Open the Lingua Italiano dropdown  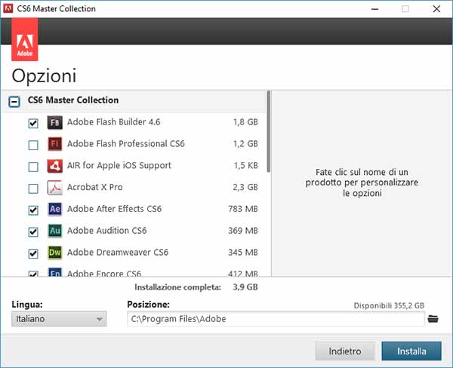tap(59, 319)
